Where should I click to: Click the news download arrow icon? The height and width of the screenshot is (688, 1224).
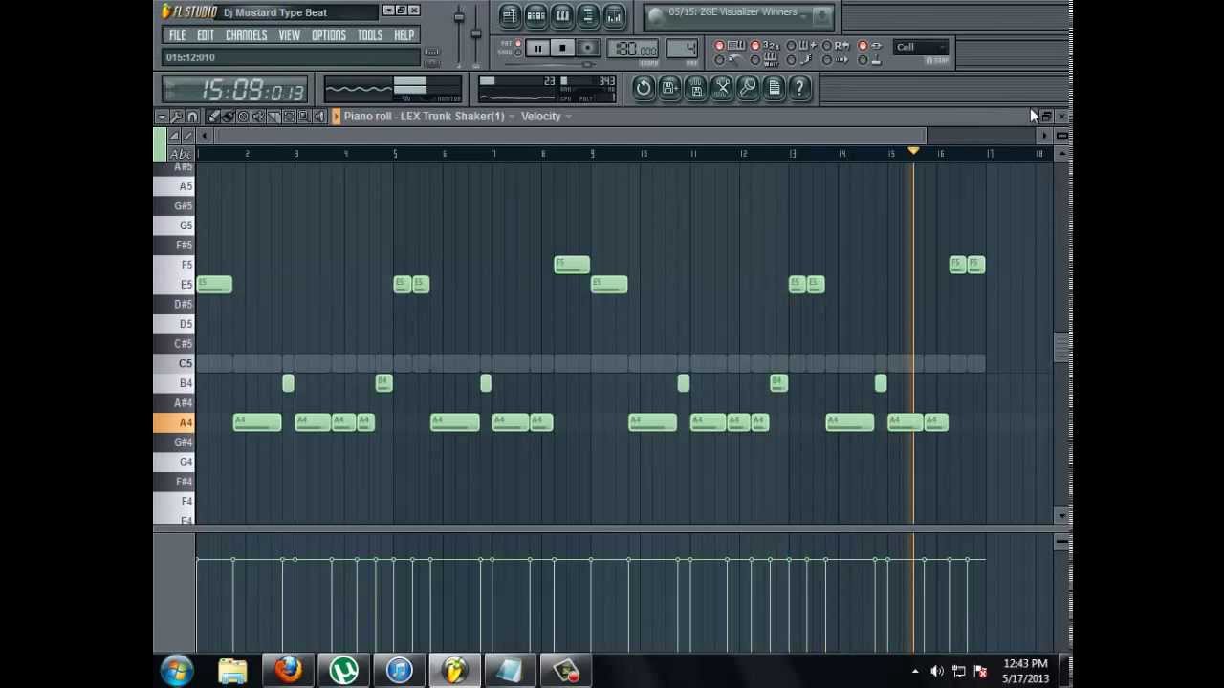821,15
